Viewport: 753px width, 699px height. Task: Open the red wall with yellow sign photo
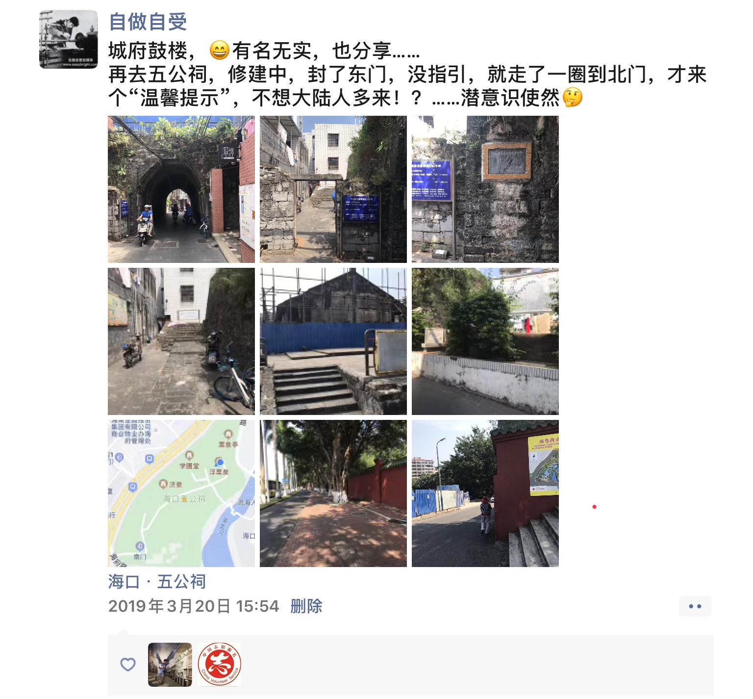coord(485,493)
